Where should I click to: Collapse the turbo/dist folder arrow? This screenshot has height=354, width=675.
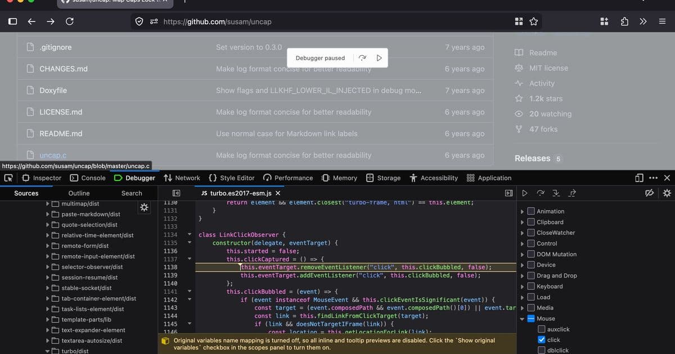point(48,351)
